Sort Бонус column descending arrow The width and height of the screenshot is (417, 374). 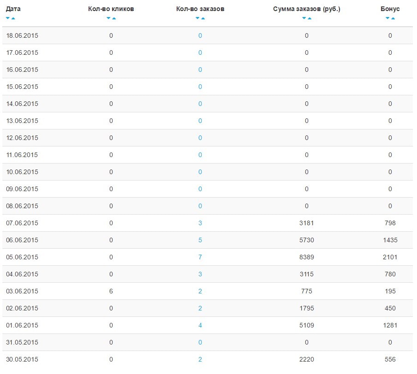[x=387, y=18]
